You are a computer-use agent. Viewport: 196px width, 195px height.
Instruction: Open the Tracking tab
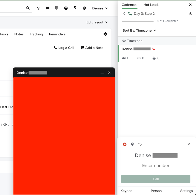coord(36,34)
